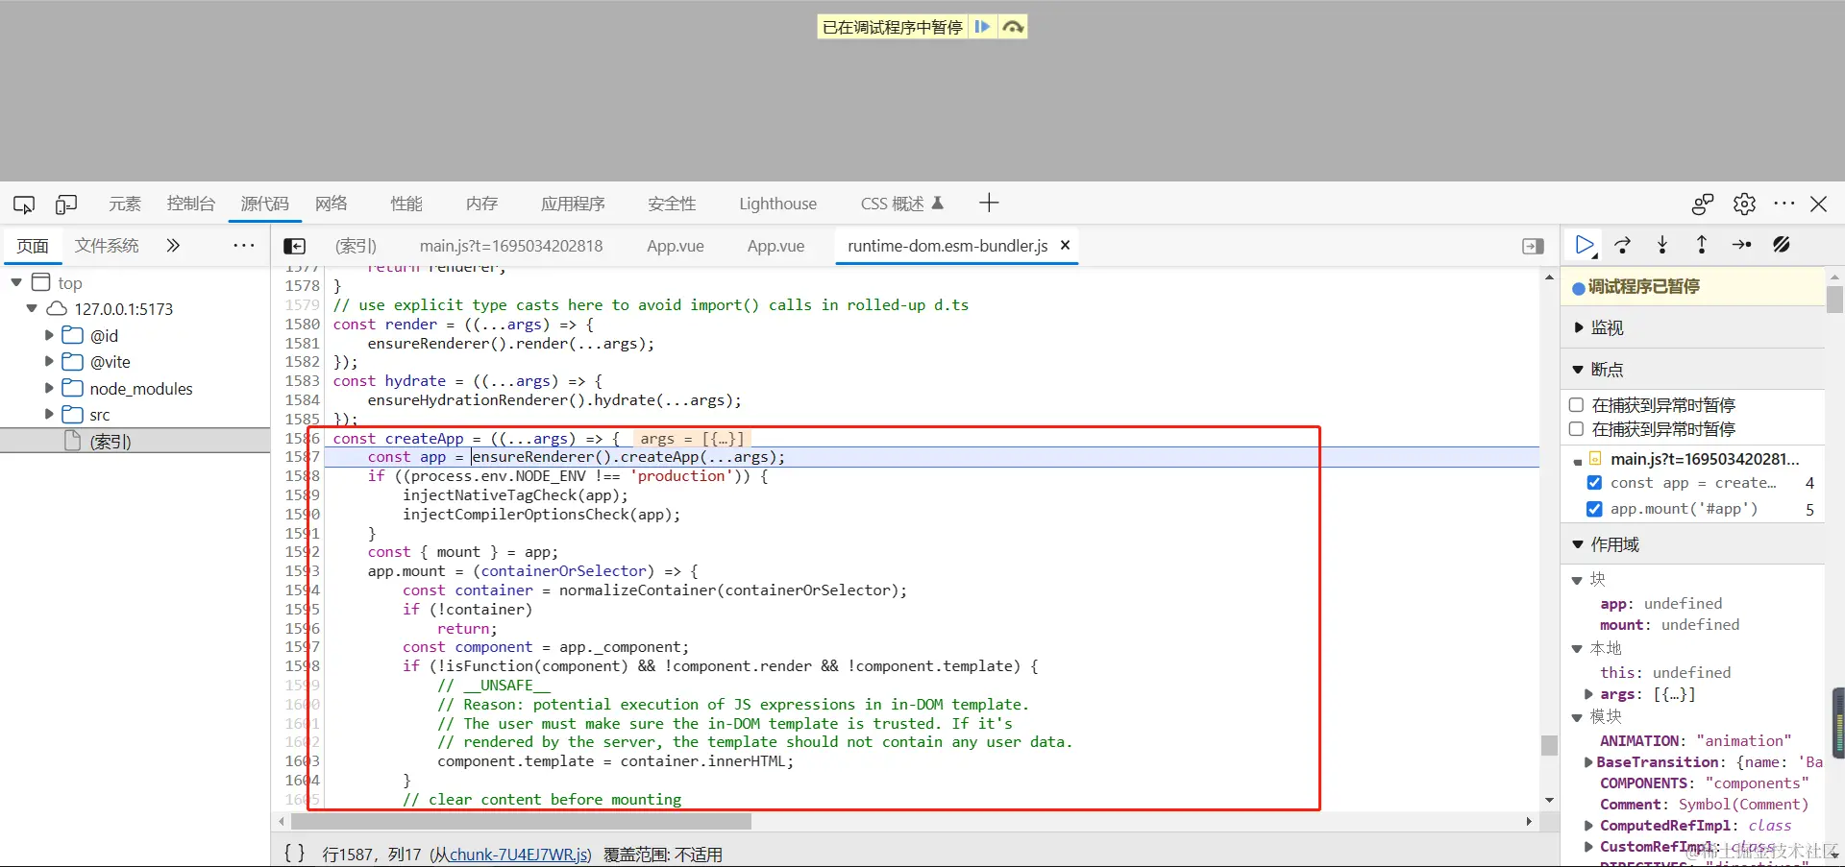The image size is (1845, 867).
Task: Collapse the 块 scope
Action: (1577, 580)
